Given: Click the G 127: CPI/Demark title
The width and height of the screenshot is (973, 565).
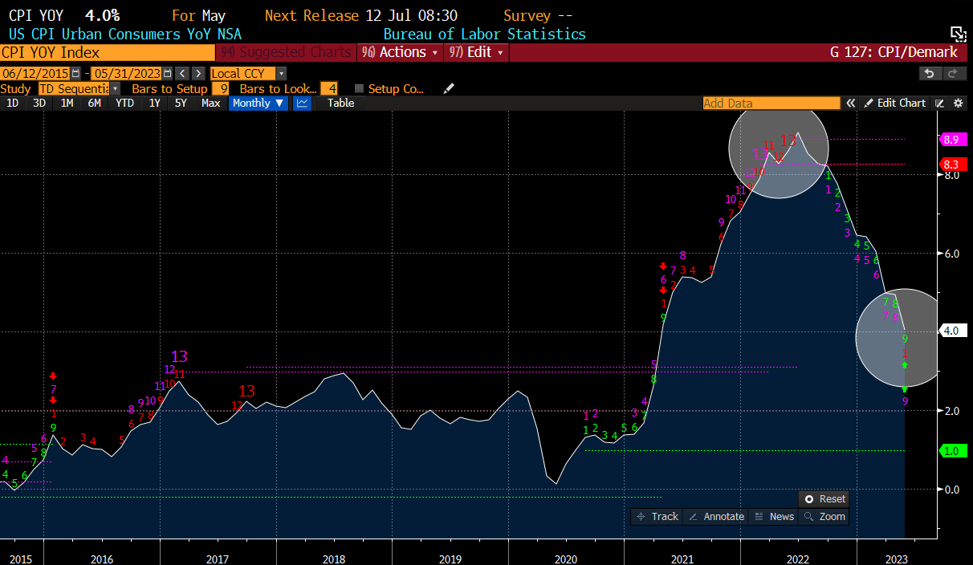Looking at the screenshot, I should pos(894,52).
